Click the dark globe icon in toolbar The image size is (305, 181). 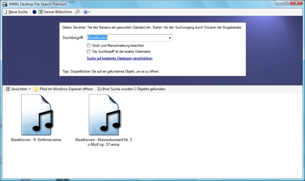pyautogui.click(x=34, y=12)
